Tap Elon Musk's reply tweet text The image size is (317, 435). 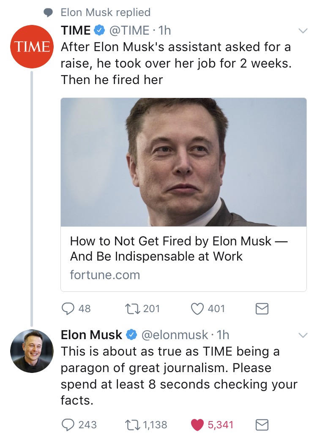pos(179,376)
